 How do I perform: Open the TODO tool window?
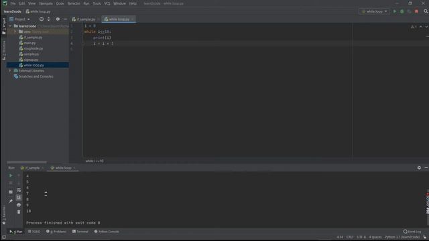34,232
